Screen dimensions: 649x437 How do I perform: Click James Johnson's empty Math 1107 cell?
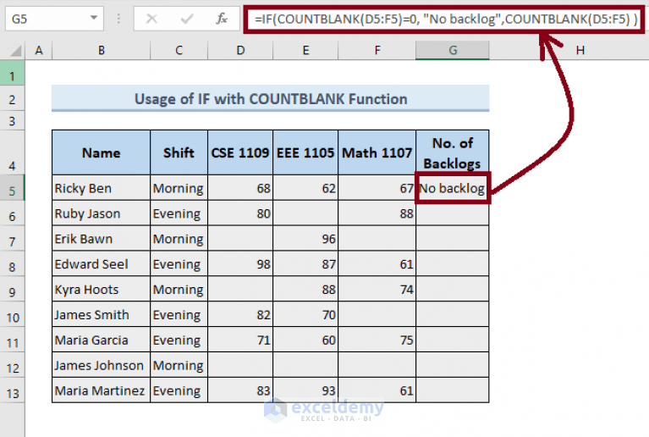[377, 365]
